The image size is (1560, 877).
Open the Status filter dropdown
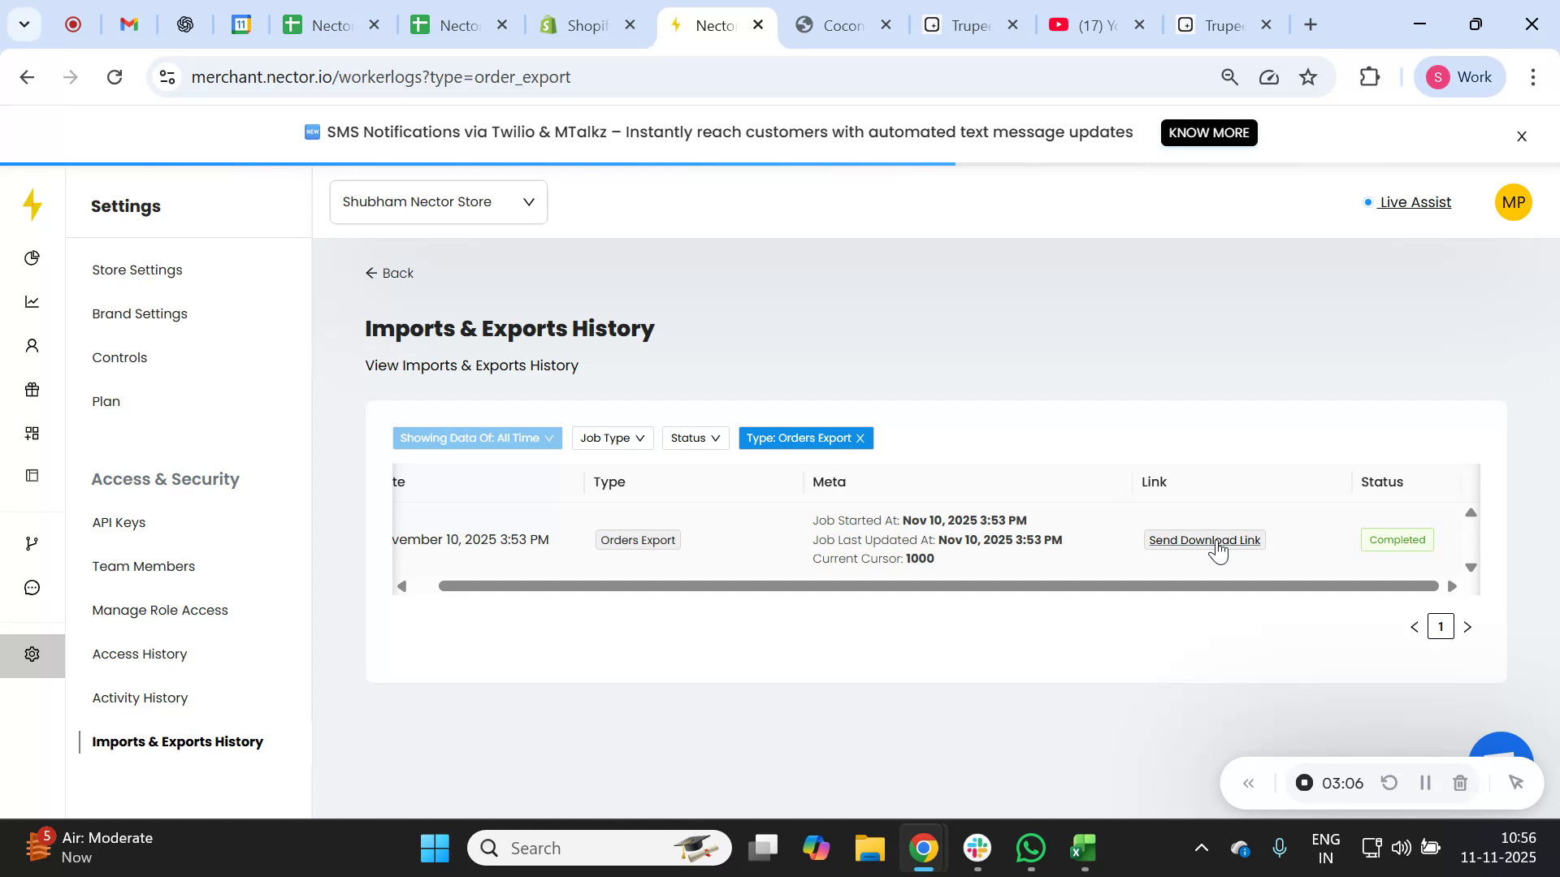[695, 438]
